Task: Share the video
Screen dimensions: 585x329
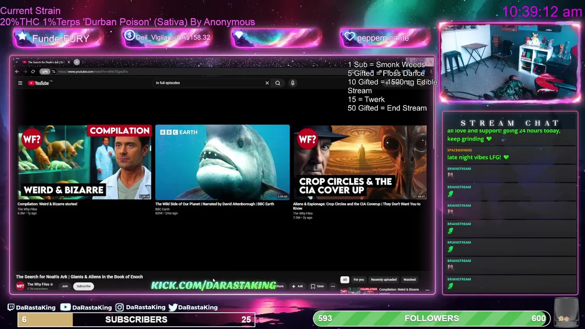Action: click(279, 286)
